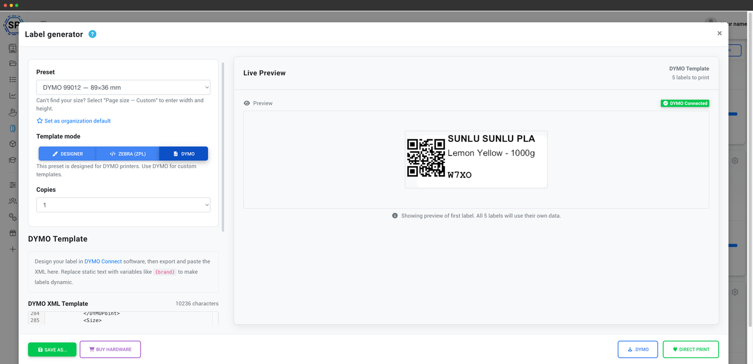Click the plus icon in sidebar
This screenshot has height=364, width=753.
(13, 249)
